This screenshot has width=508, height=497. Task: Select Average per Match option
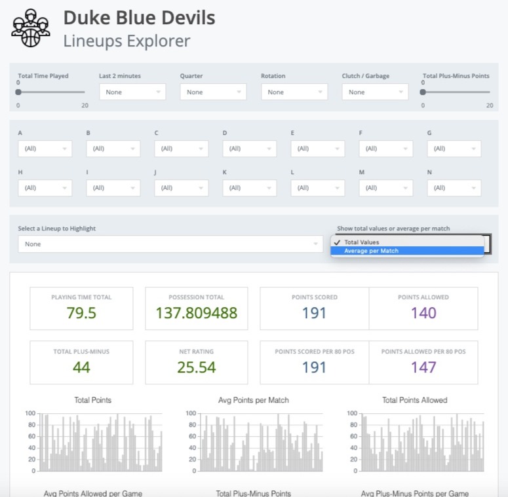(371, 251)
